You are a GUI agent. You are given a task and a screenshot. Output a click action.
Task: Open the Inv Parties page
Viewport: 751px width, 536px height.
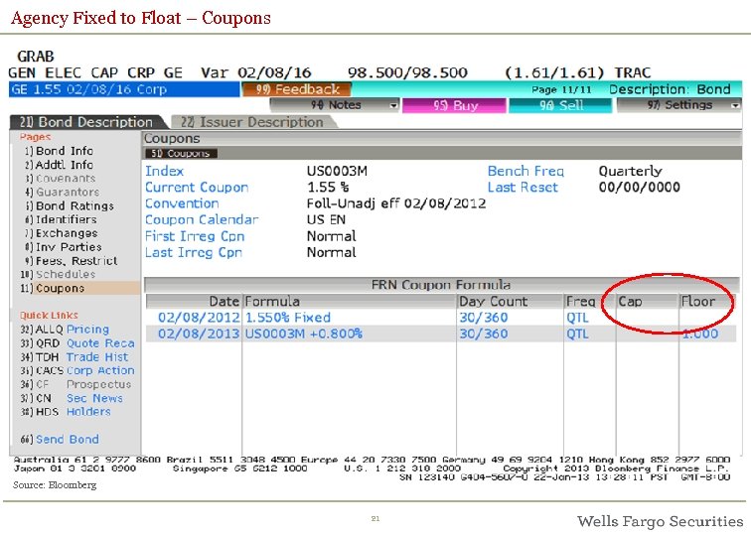coord(63,247)
